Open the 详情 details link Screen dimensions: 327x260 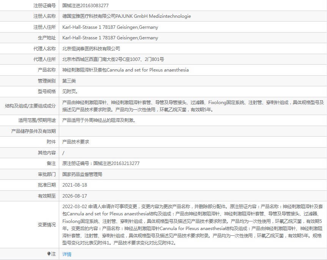67,254
